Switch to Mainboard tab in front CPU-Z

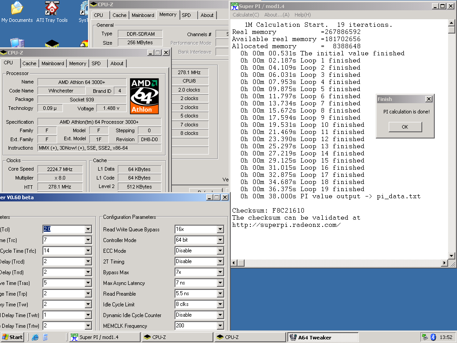(53, 63)
